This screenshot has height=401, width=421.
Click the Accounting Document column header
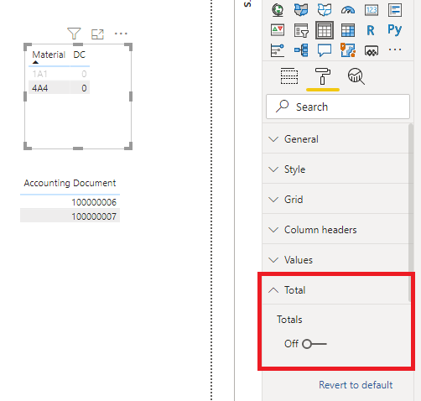coord(70,183)
